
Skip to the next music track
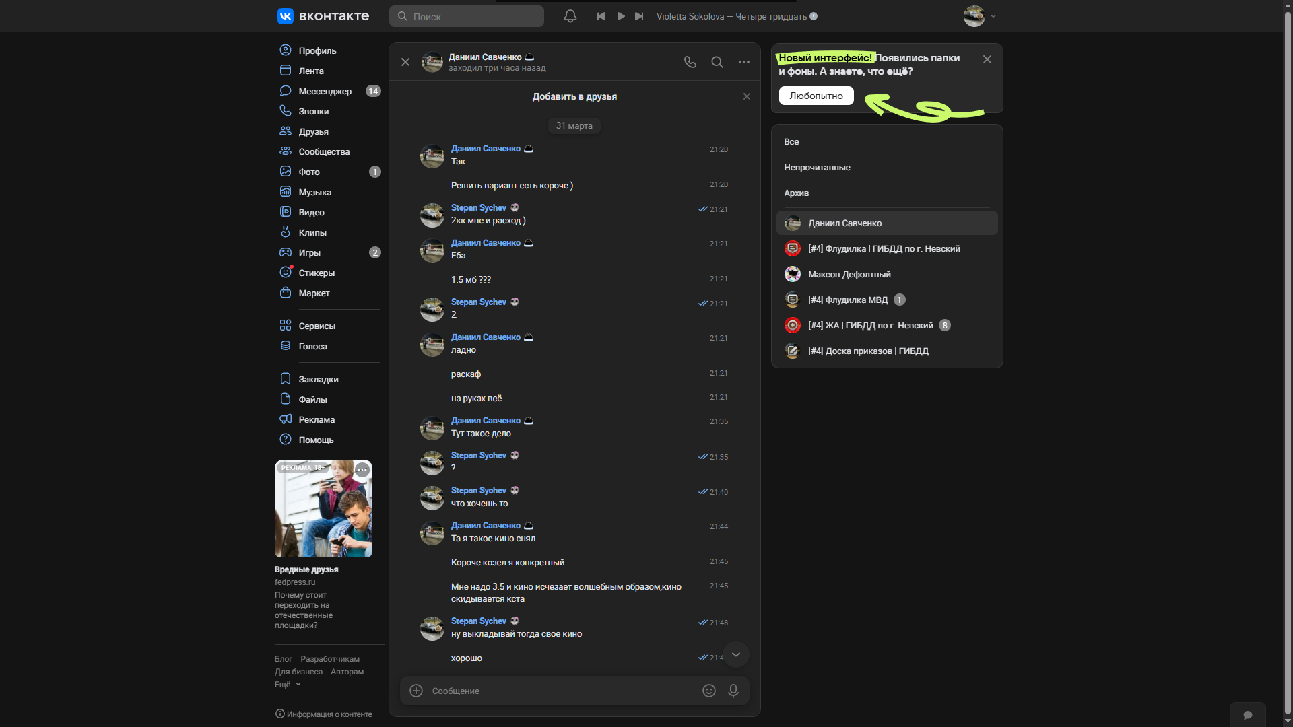pos(639,16)
